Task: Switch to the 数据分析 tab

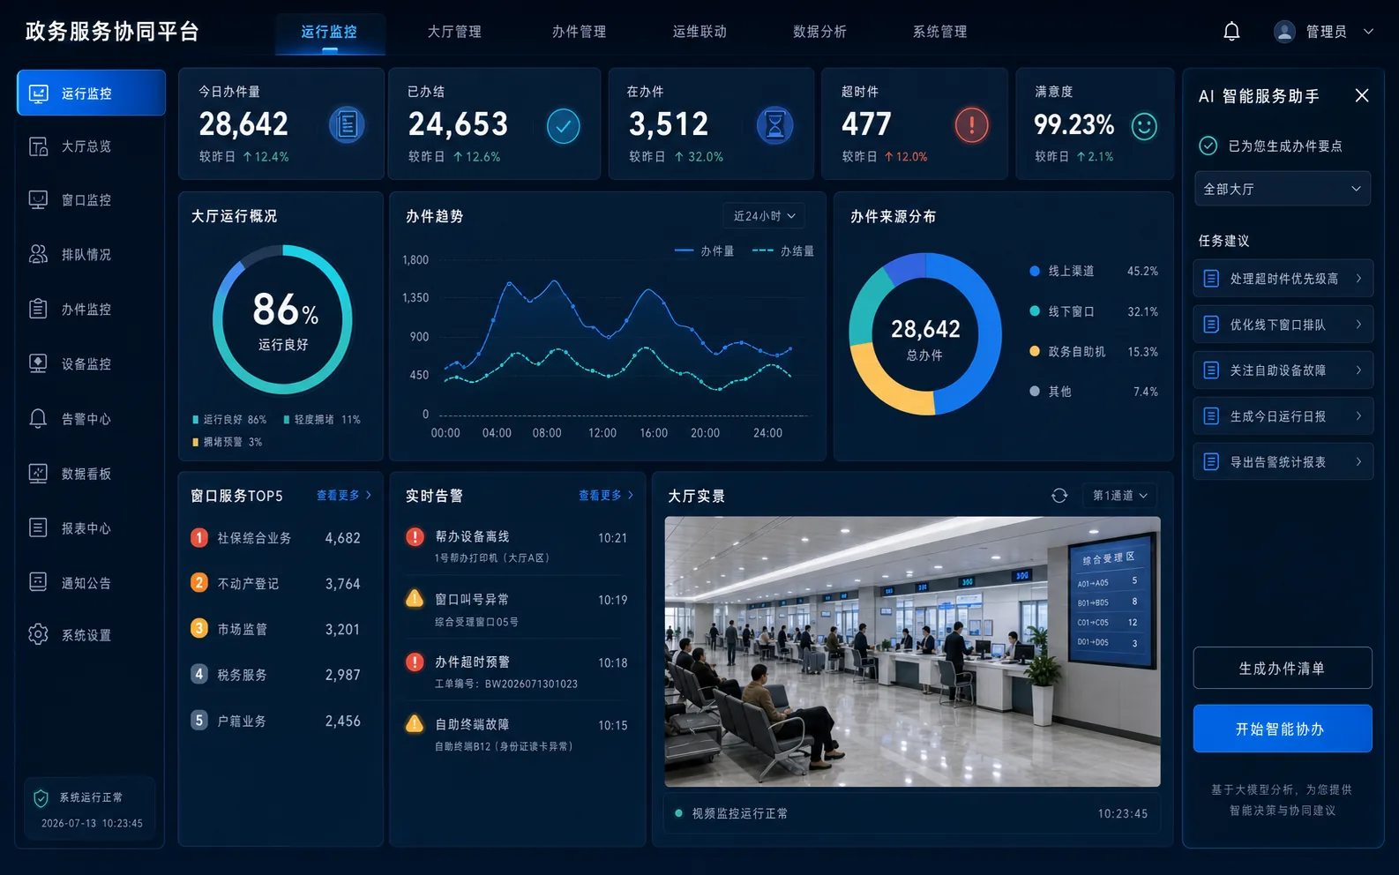Action: pyautogui.click(x=819, y=32)
